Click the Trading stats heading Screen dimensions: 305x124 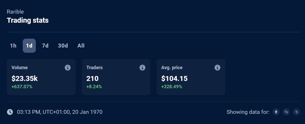(28, 20)
